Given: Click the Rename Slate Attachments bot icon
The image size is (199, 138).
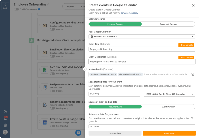Looking at the screenshot, I should coord(45,104).
